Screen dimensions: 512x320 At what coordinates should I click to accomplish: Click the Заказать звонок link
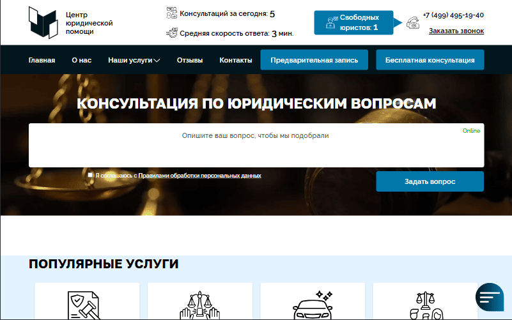click(456, 31)
